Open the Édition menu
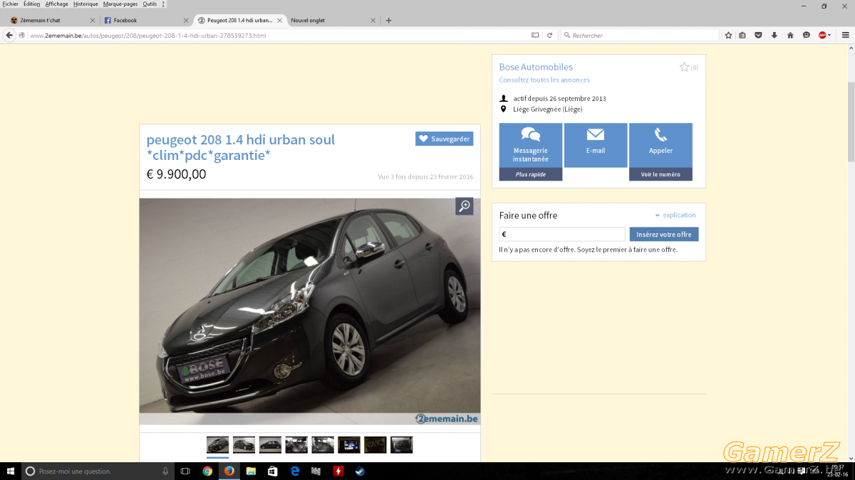Viewport: 855px width, 480px height. click(x=31, y=4)
